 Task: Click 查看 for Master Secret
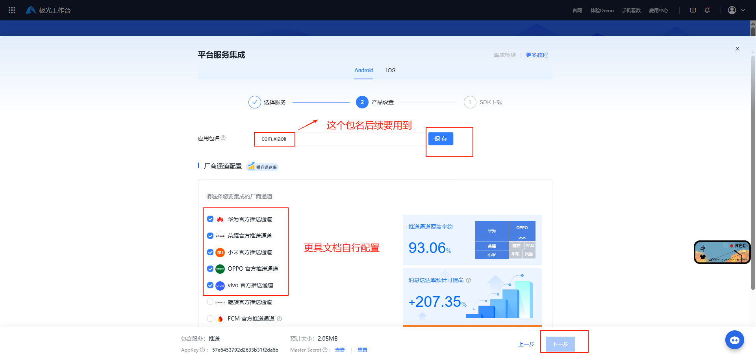tap(340, 350)
